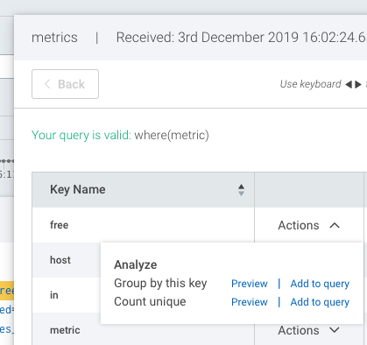Click the Back button
The image size is (367, 345).
point(65,84)
